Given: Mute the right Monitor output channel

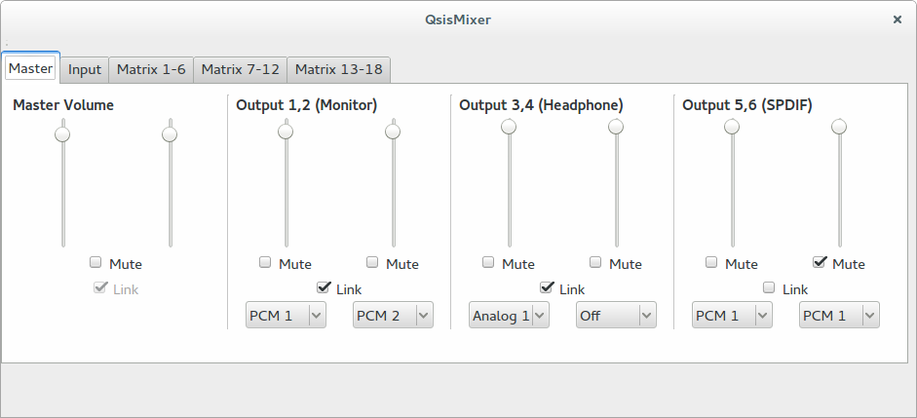Looking at the screenshot, I should (372, 262).
